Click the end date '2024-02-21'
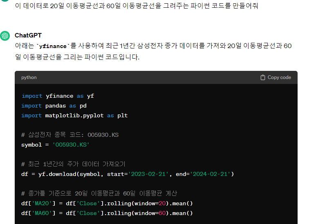This screenshot has width=316, height=224. [210, 174]
